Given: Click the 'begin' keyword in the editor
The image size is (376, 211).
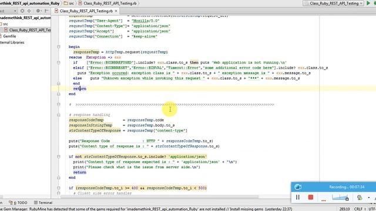Looking at the screenshot, I should pyautogui.click(x=74, y=47).
